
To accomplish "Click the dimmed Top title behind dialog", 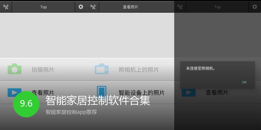I will tap(217, 7).
